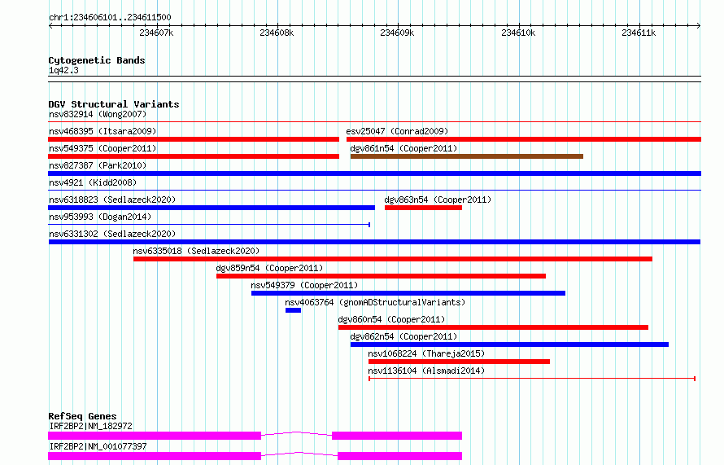
Task: Click the red dgv863n54 variant bar
Action: tap(423, 208)
